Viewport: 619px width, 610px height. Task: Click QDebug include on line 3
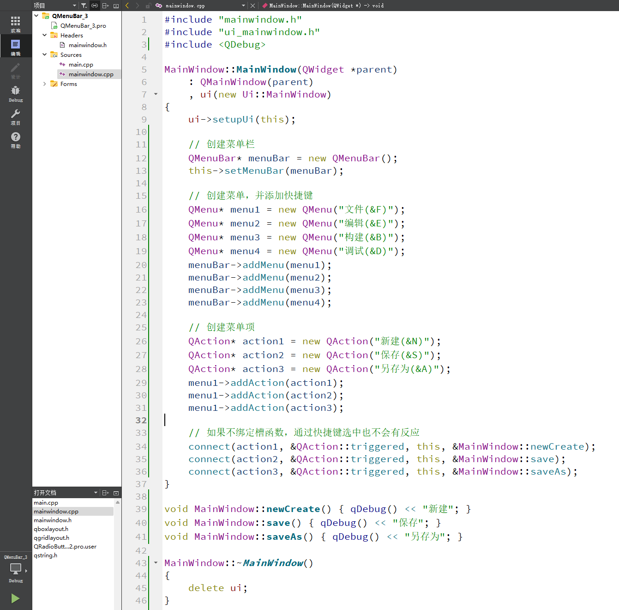(242, 44)
